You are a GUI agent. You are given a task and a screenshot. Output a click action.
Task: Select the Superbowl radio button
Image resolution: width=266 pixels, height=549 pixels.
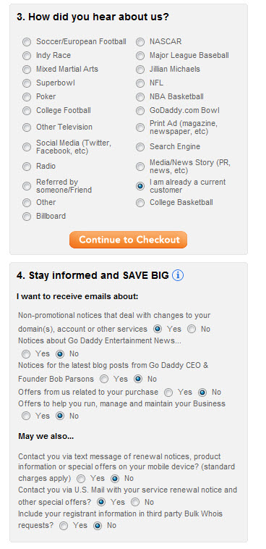[27, 83]
